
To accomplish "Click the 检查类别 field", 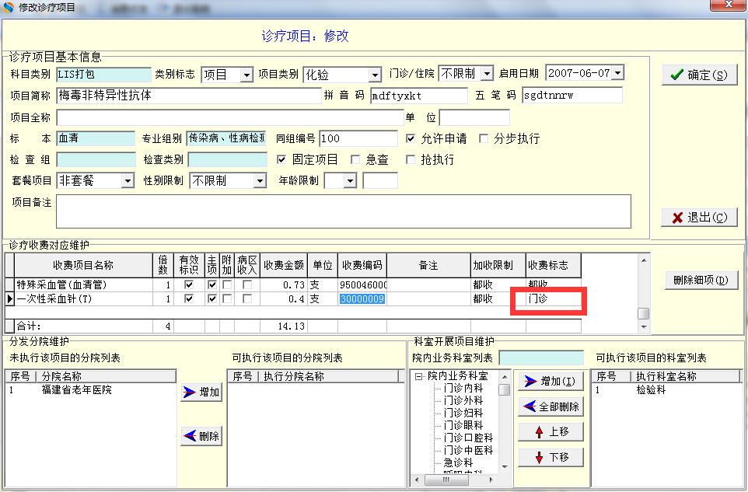I will pyautogui.click(x=228, y=159).
